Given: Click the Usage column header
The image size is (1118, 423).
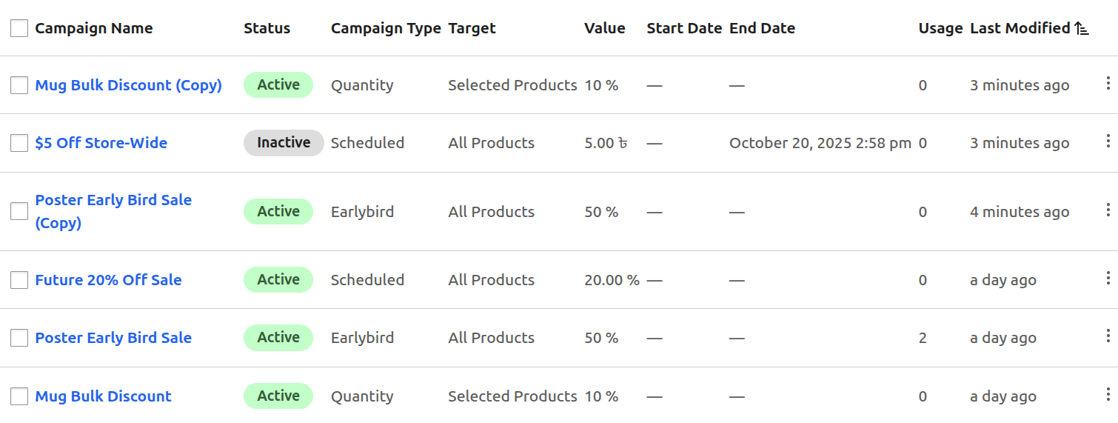Looking at the screenshot, I should [x=940, y=29].
